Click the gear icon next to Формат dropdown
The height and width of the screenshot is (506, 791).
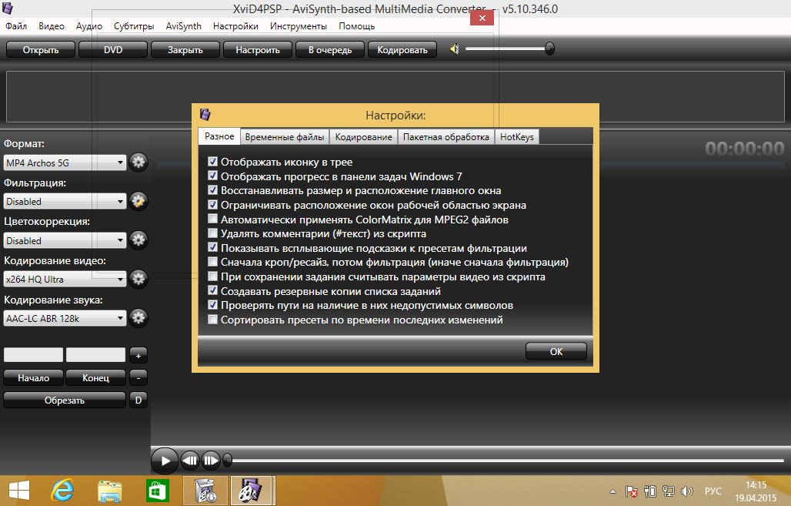coord(139,163)
